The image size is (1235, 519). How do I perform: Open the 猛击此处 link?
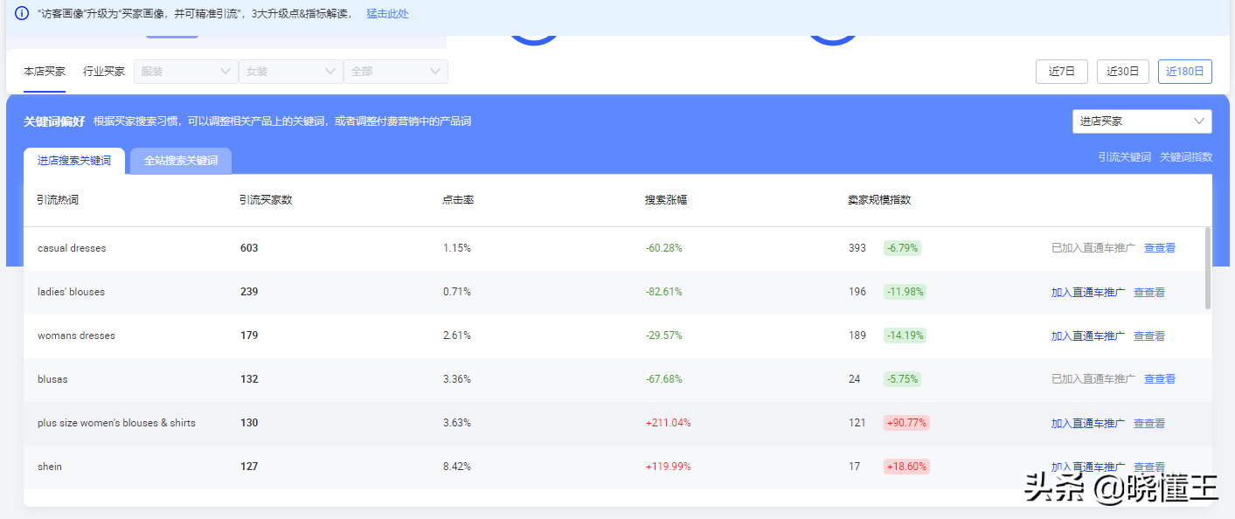(x=387, y=14)
